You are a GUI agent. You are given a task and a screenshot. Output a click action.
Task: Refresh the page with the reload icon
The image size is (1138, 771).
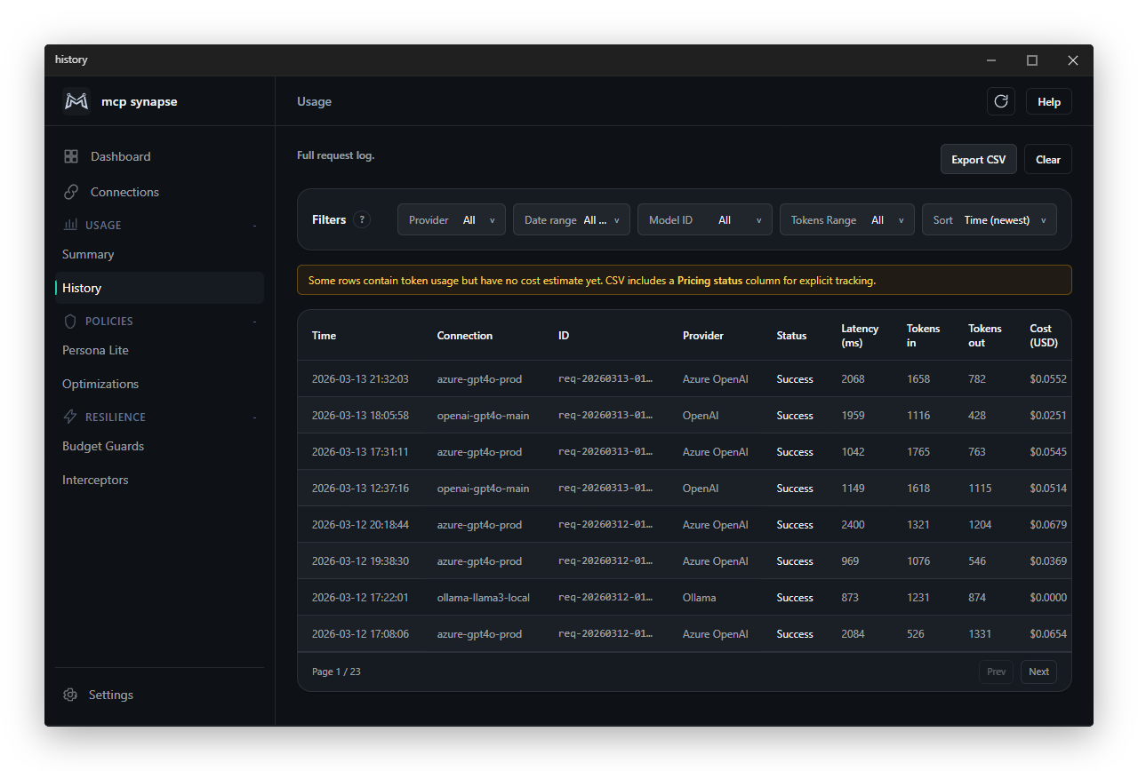[x=1001, y=101]
